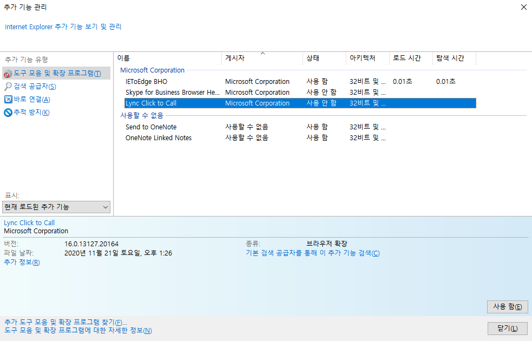
Task: Click 사용할 수 없음 publisher of OneNote Linked Notes
Action: pos(247,138)
